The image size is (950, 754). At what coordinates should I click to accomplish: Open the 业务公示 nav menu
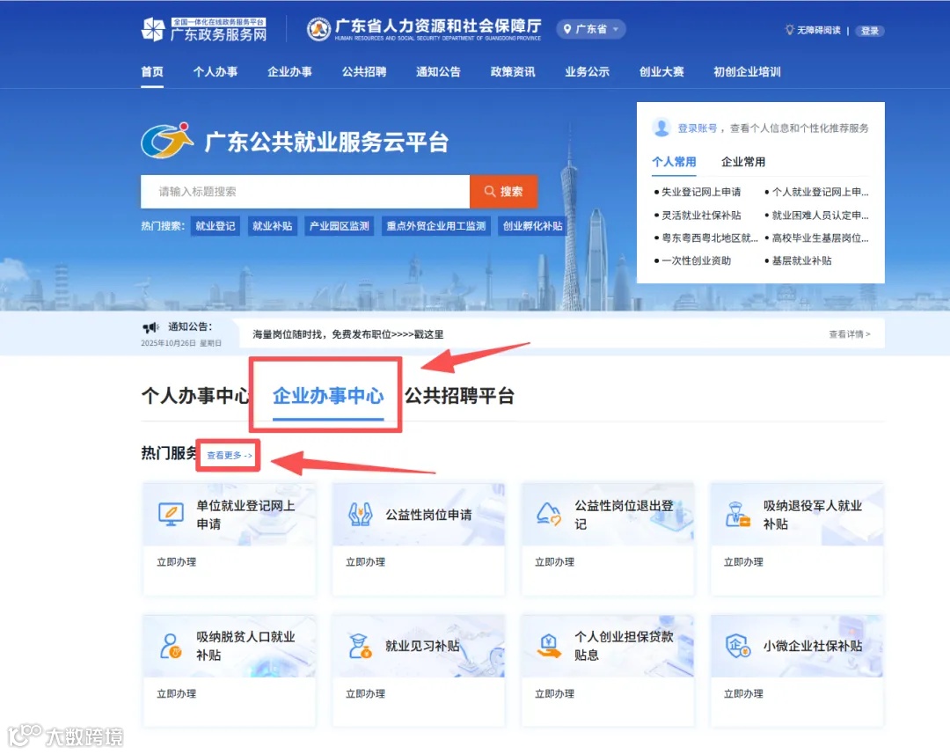click(587, 72)
